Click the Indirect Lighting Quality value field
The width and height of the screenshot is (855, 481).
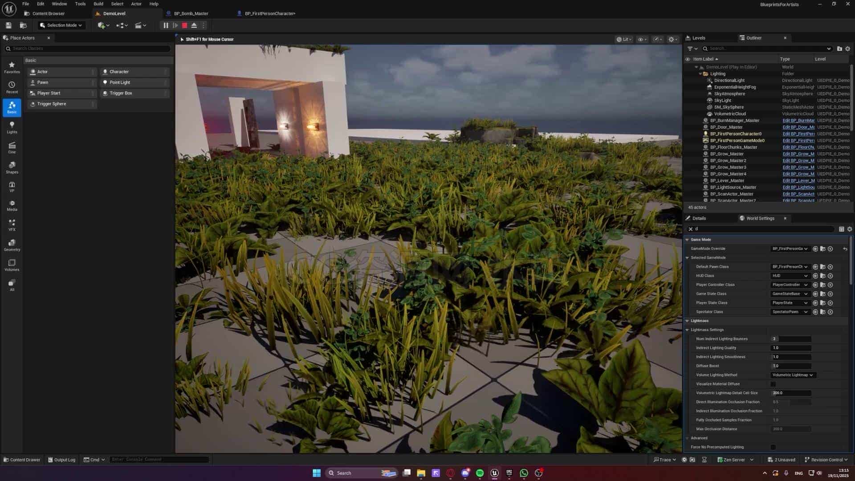tap(791, 348)
